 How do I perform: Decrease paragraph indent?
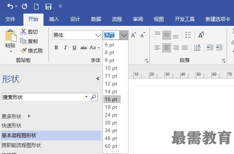(210, 48)
